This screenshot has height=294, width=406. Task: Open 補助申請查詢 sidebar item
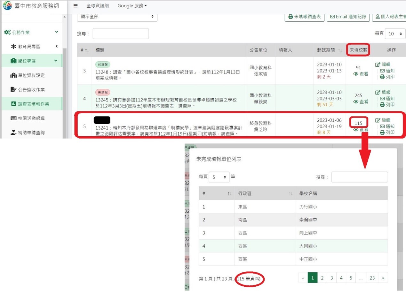(31, 132)
